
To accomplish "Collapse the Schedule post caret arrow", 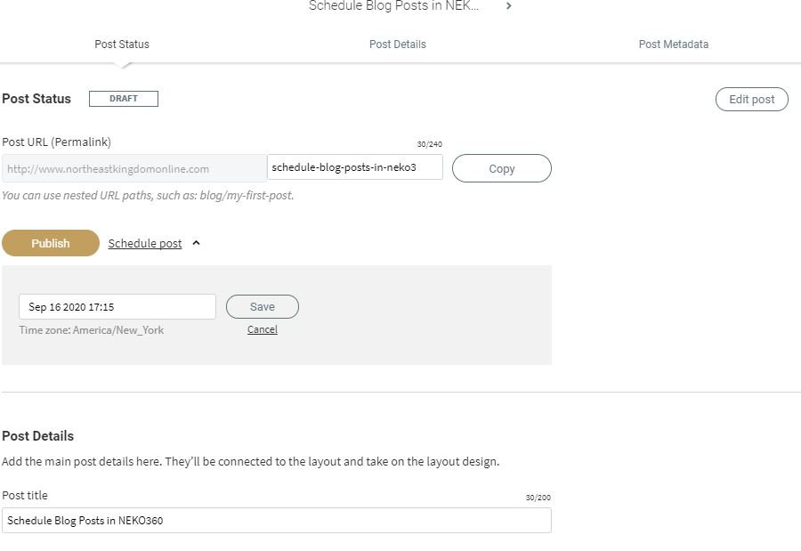I will tap(196, 243).
